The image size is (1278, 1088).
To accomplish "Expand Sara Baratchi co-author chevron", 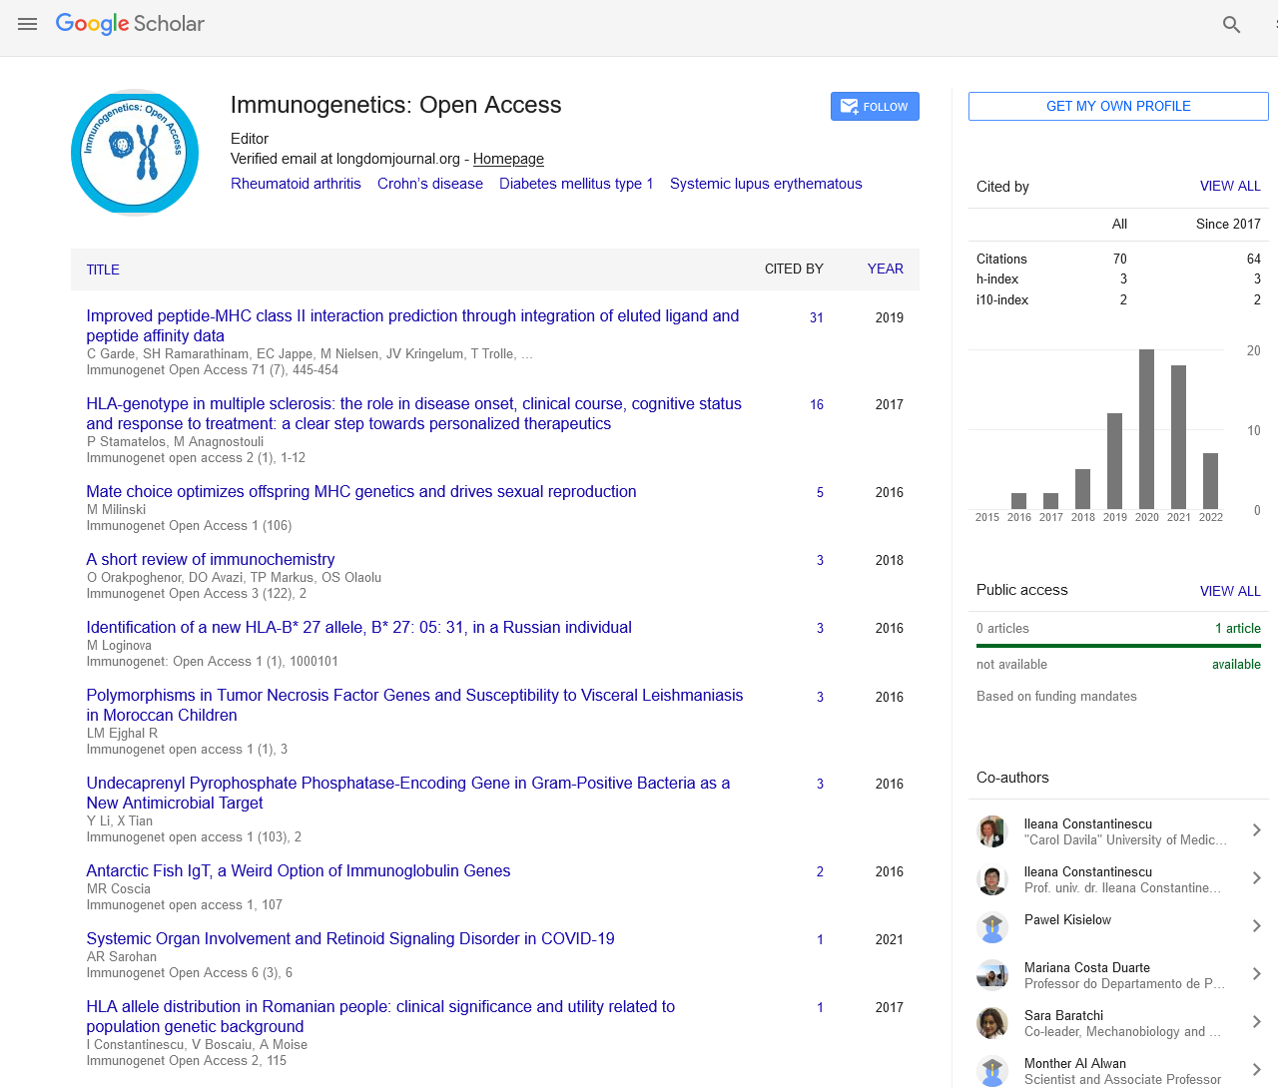I will (1256, 1022).
